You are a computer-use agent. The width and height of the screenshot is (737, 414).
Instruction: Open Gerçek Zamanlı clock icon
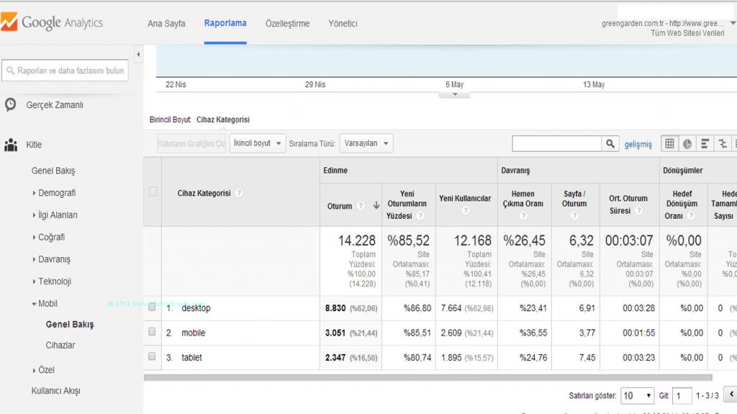[x=11, y=105]
